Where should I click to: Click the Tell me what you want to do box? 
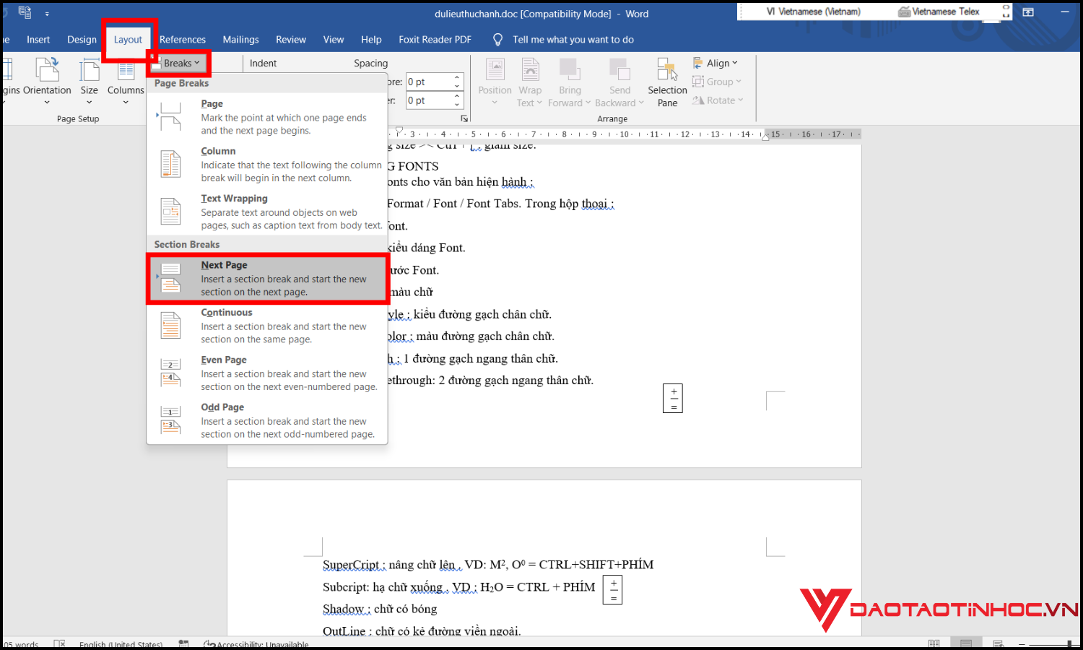(x=573, y=40)
